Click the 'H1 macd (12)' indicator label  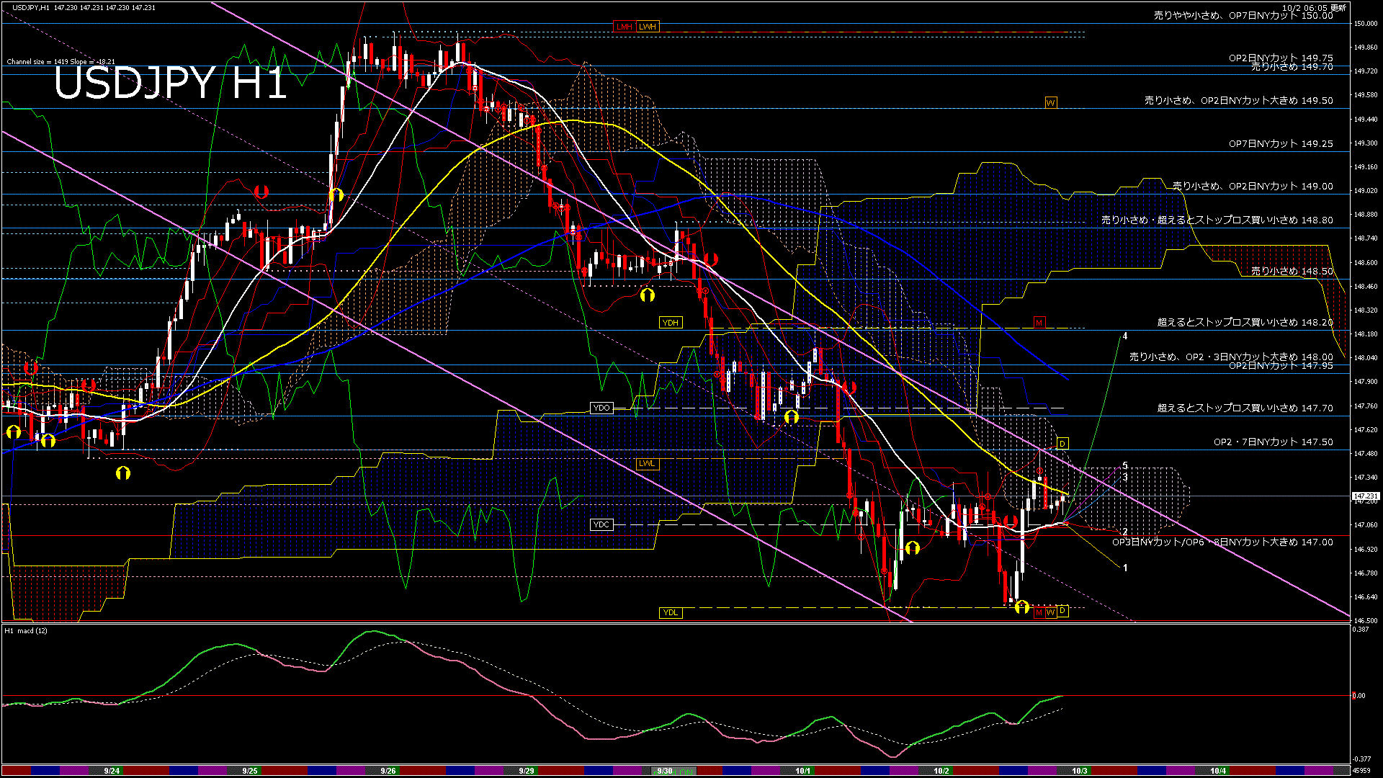tap(26, 631)
